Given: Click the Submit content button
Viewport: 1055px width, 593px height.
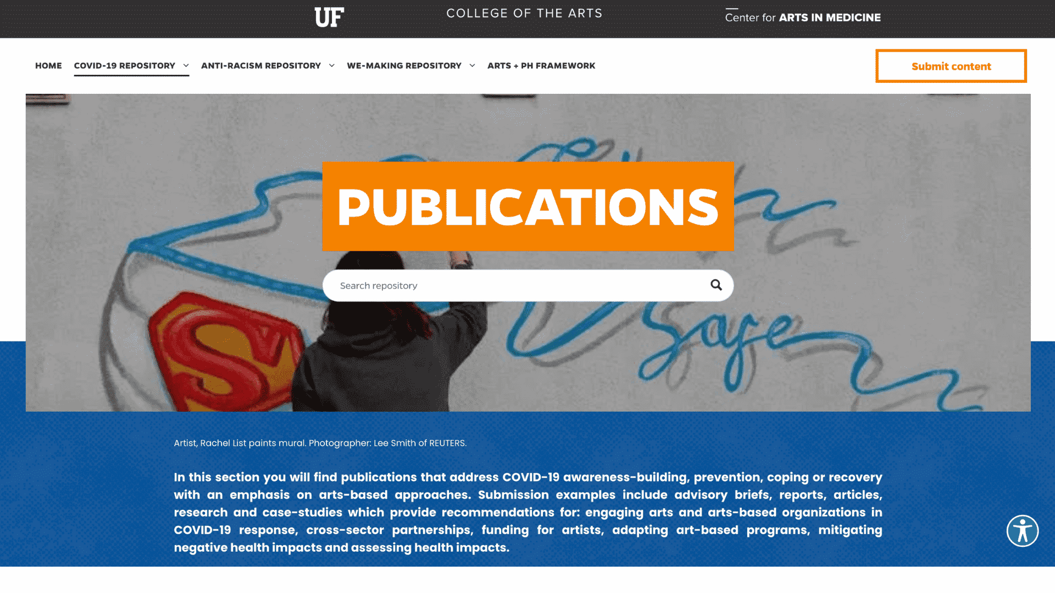Looking at the screenshot, I should pos(951,66).
